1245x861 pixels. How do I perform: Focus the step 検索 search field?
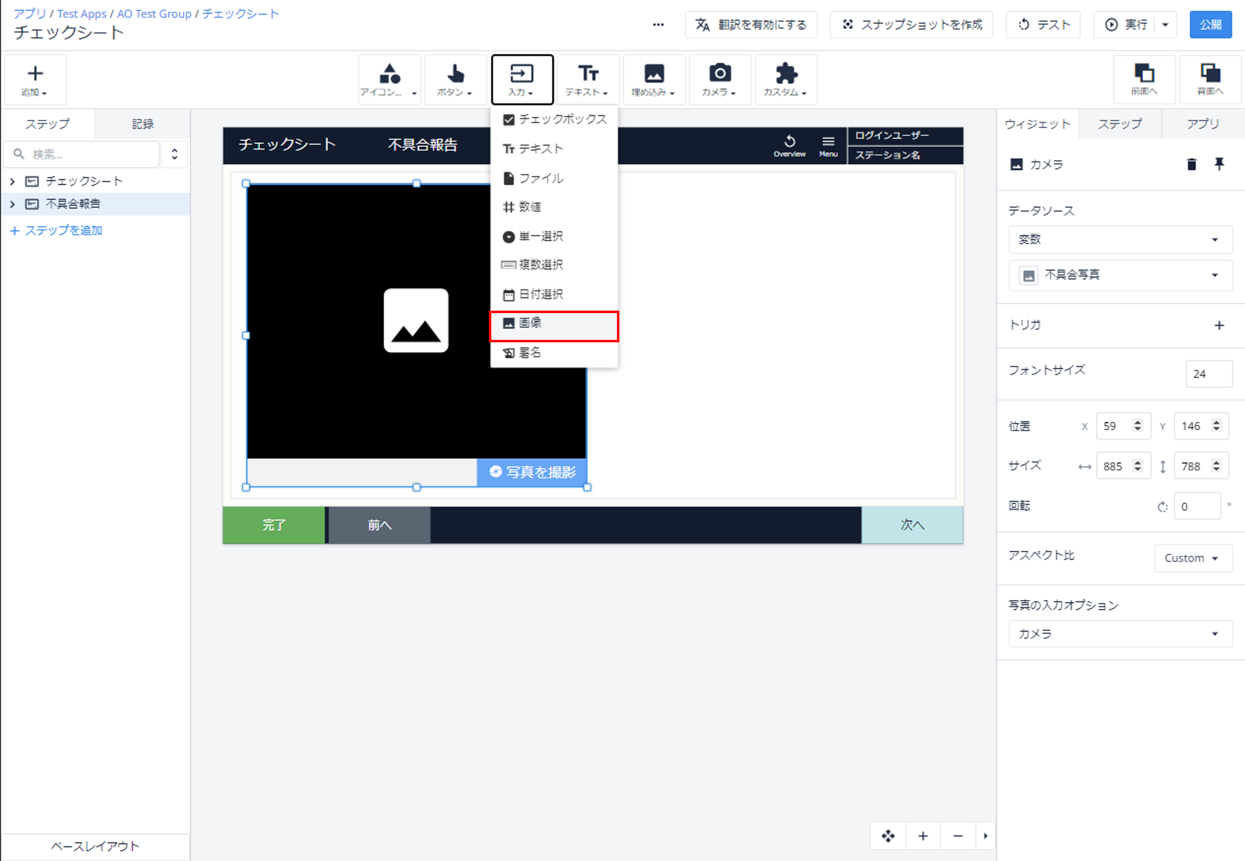click(x=81, y=154)
